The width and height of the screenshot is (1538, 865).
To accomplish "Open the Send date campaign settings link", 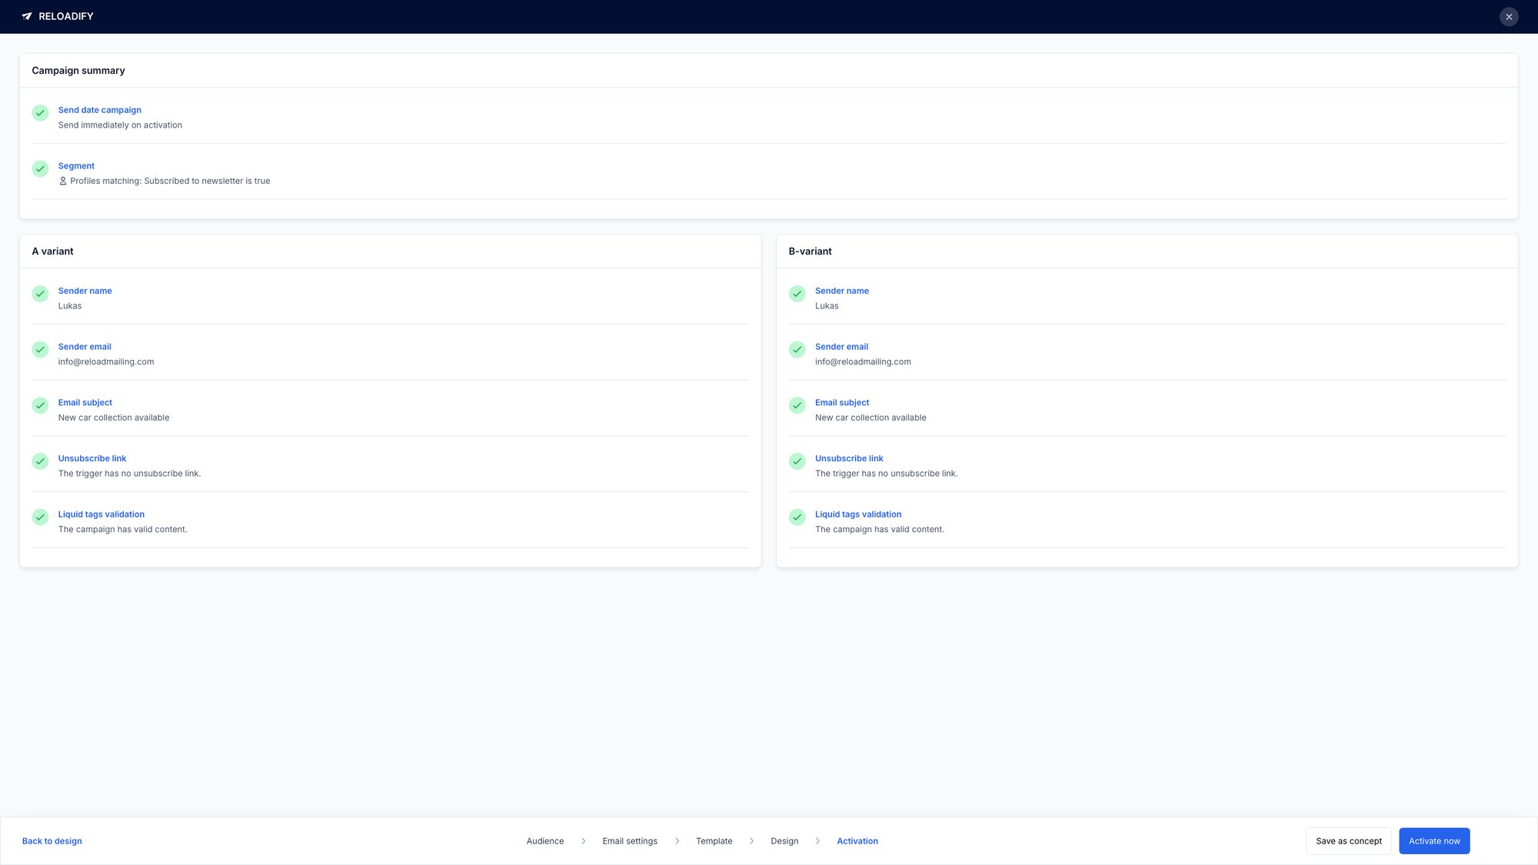I will point(99,110).
